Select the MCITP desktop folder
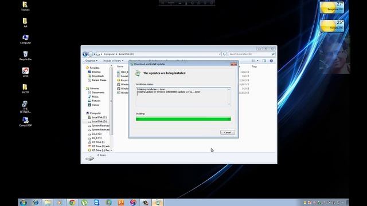Screen dimensions: 367x206 25,89
